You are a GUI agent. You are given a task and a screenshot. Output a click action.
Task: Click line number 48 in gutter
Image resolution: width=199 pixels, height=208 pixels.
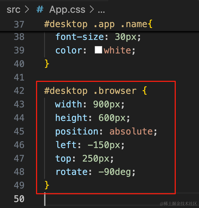tap(19, 172)
